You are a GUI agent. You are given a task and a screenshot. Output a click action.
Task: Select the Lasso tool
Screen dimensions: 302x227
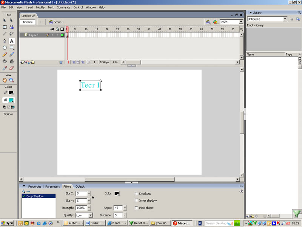click(11, 34)
